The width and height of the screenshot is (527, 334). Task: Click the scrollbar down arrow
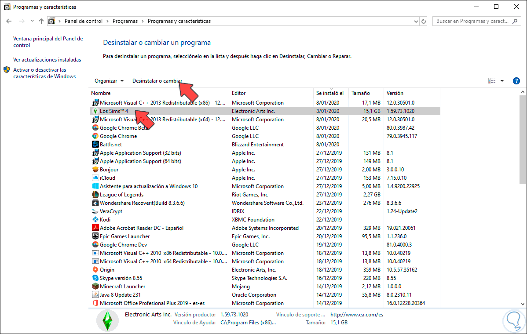[523, 304]
